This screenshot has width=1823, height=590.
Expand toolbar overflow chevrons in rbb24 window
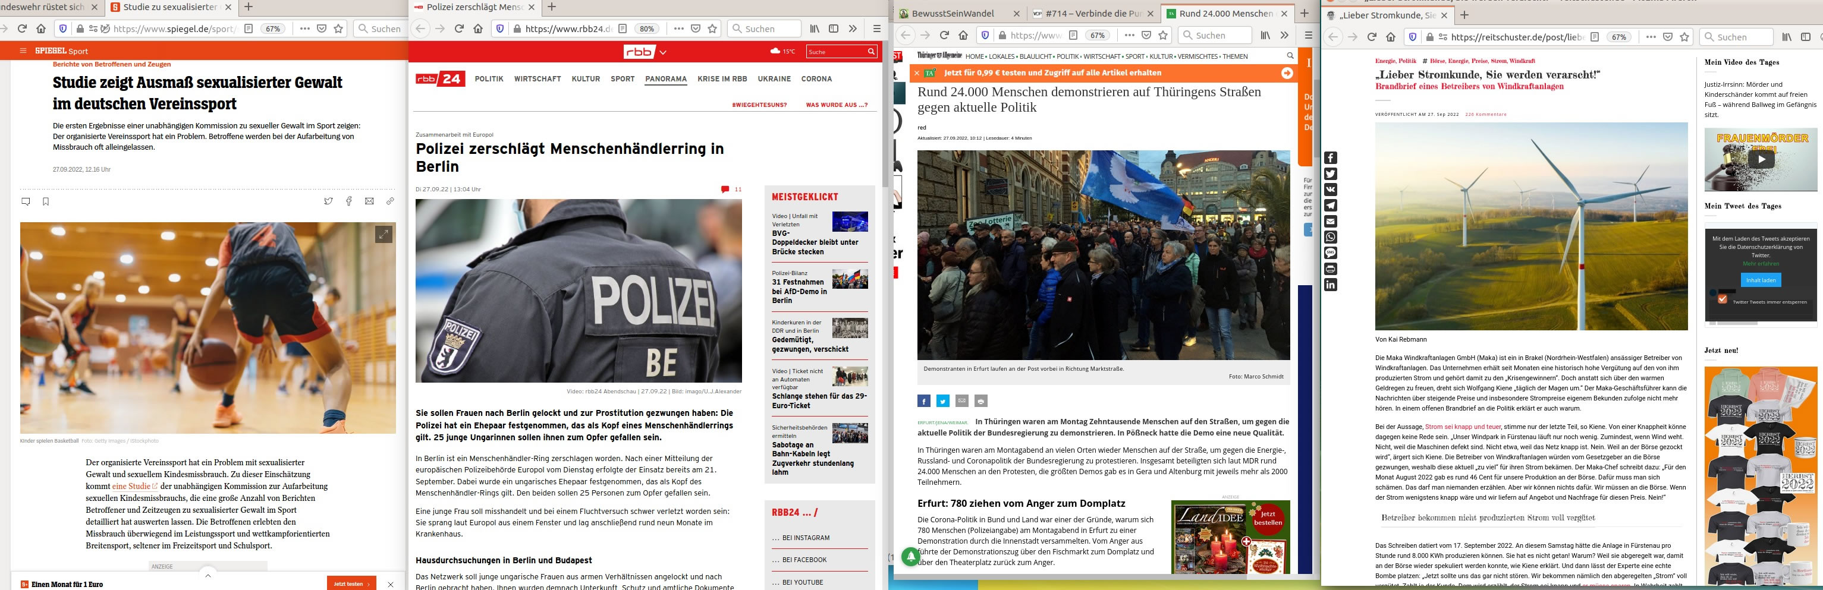point(853,29)
